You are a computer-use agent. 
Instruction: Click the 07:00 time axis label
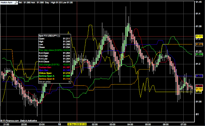183,124
